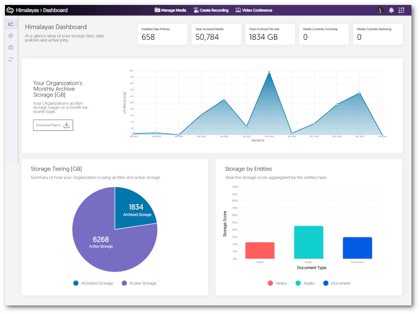The image size is (420, 314).
Task: Click the Installed Data Policies card
Action: click(162, 34)
